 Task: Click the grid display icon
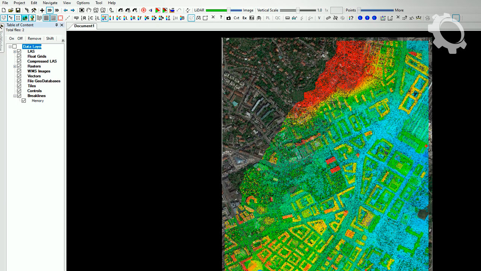coord(46,18)
